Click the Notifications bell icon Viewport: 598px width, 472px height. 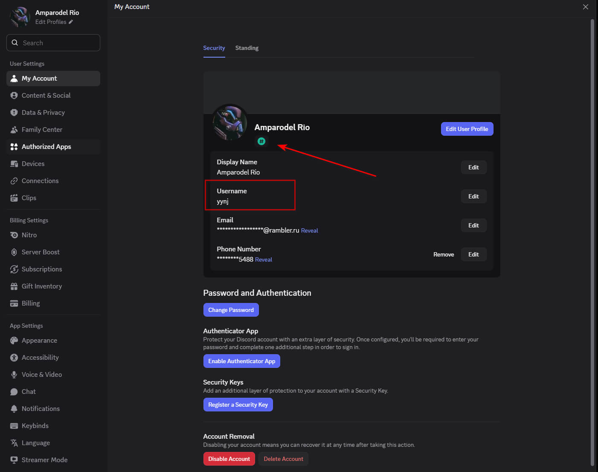(14, 409)
